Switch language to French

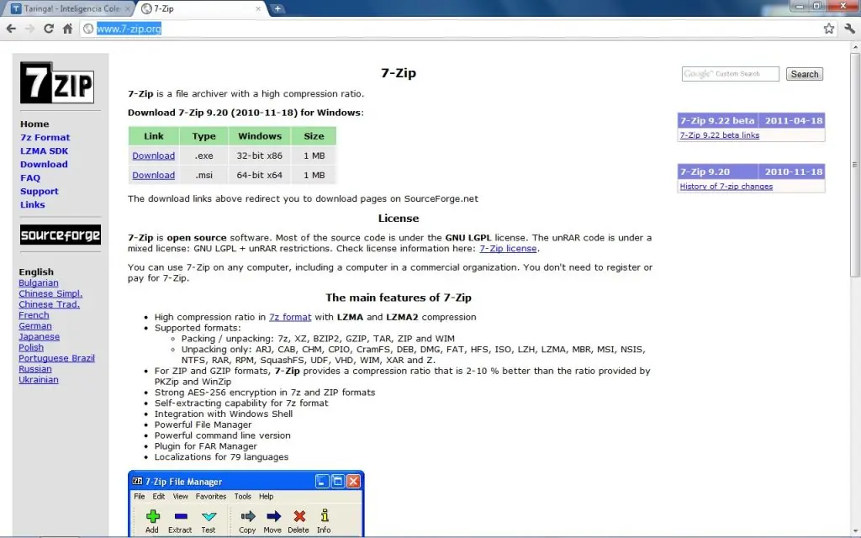[34, 315]
